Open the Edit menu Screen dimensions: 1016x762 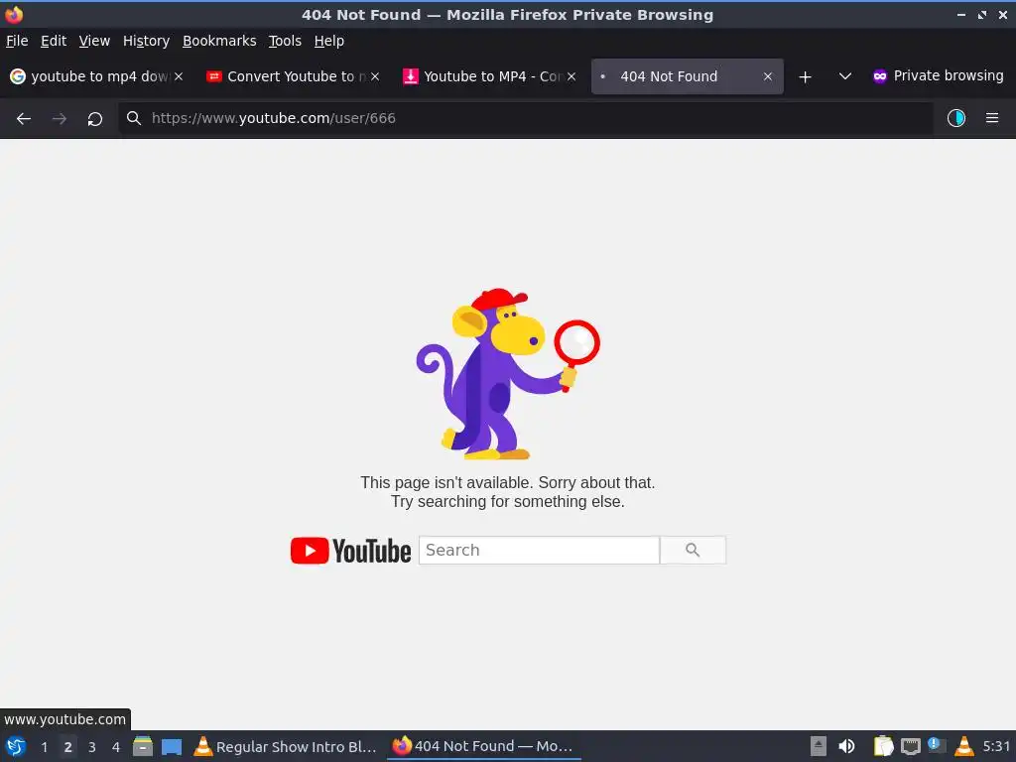(x=54, y=41)
